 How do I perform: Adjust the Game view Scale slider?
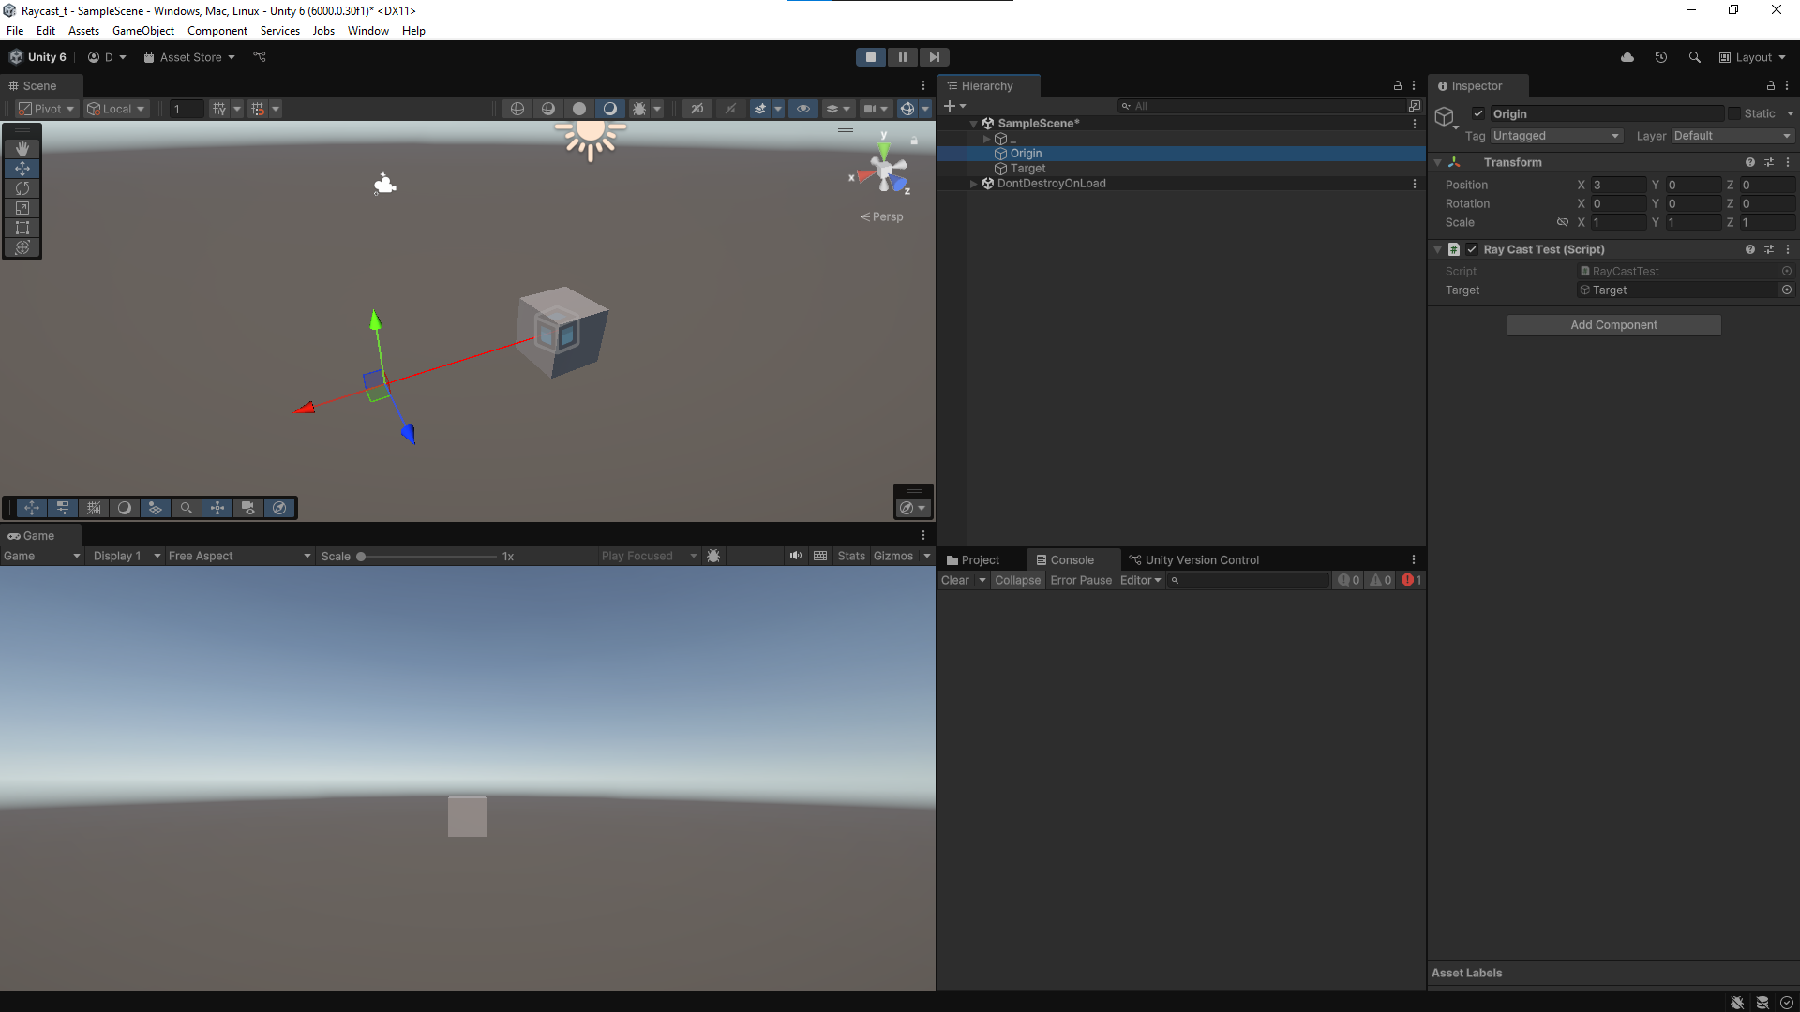coord(361,557)
